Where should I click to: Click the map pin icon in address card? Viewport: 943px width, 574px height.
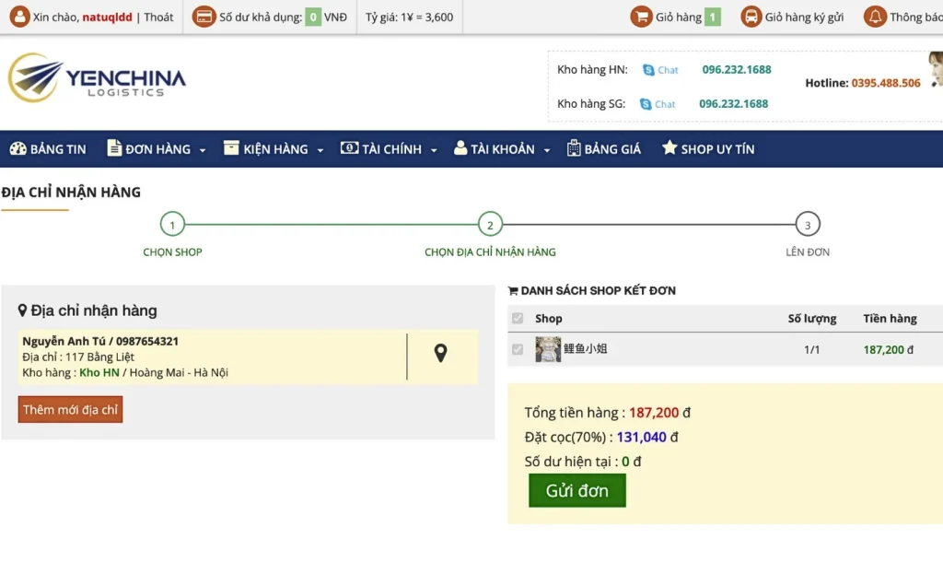440,353
